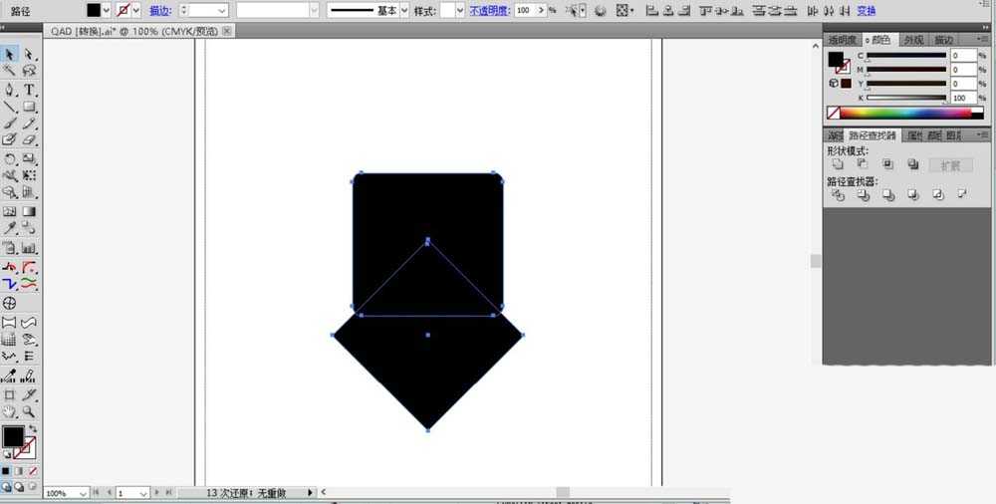The height and width of the screenshot is (504, 996).
Task: Select the Type tool
Action: [x=30, y=90]
